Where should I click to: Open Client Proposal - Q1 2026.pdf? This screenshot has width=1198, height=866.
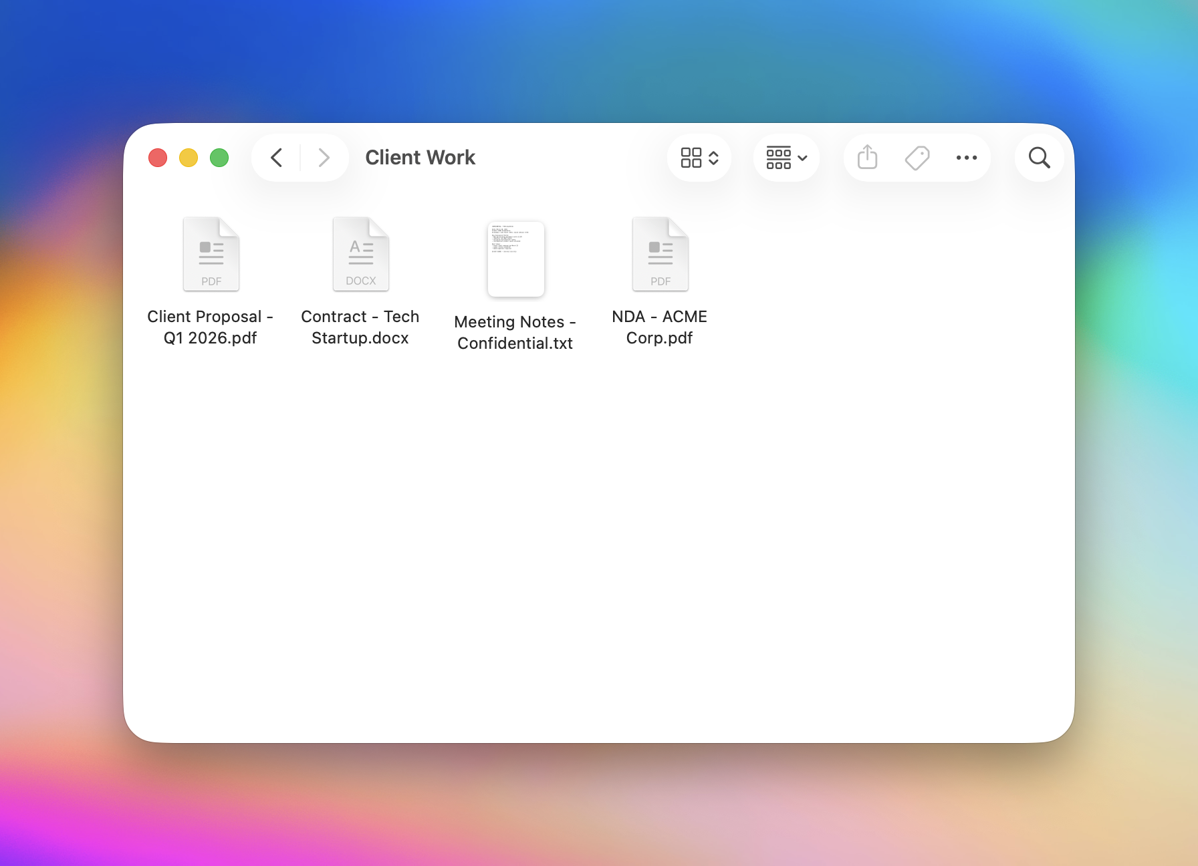pyautogui.click(x=211, y=253)
